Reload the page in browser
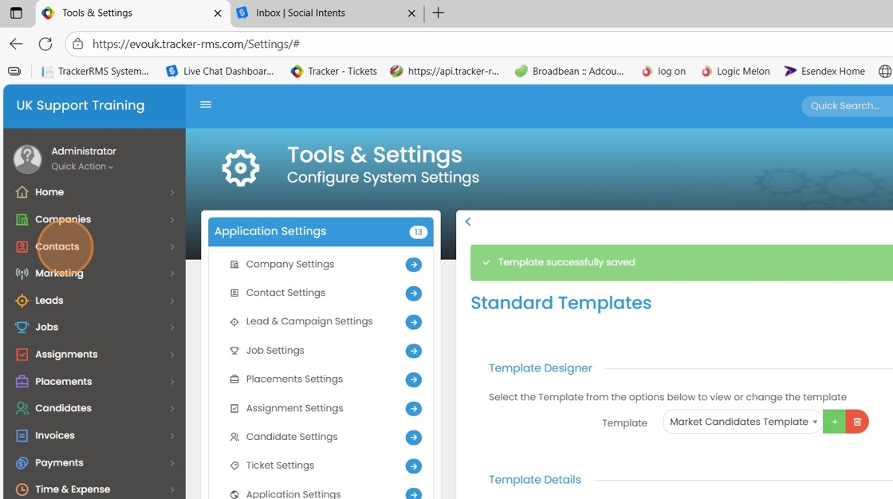Screen dimensions: 893x499 [45, 44]
